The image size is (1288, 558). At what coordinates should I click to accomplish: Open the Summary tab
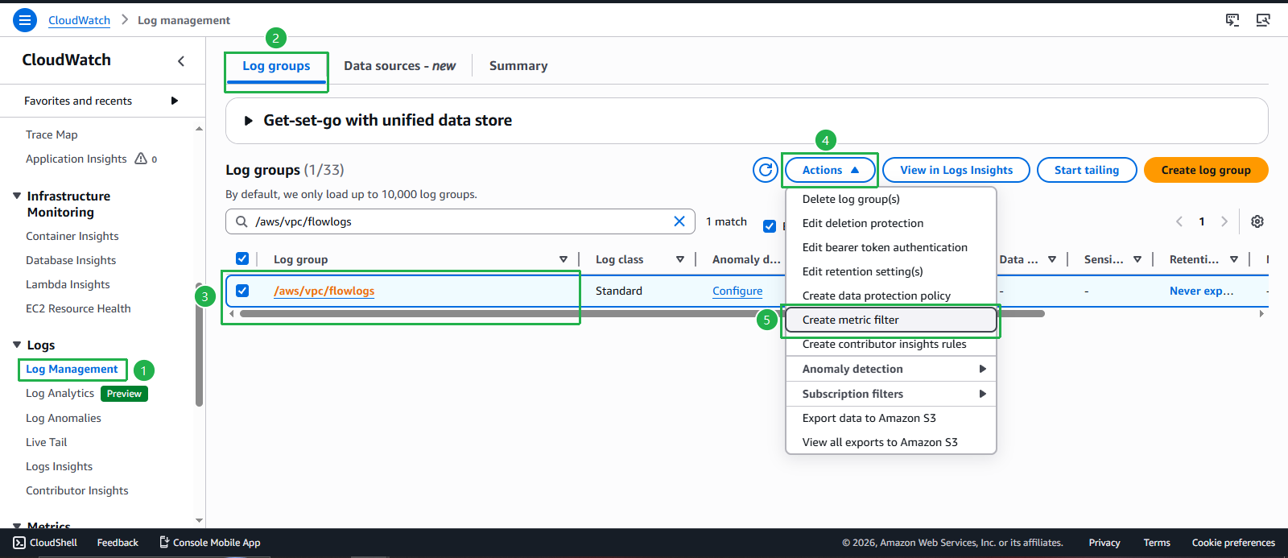click(x=518, y=66)
